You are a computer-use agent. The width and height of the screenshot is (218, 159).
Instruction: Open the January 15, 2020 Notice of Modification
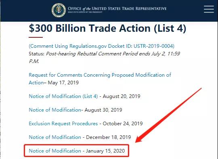(x=55, y=151)
